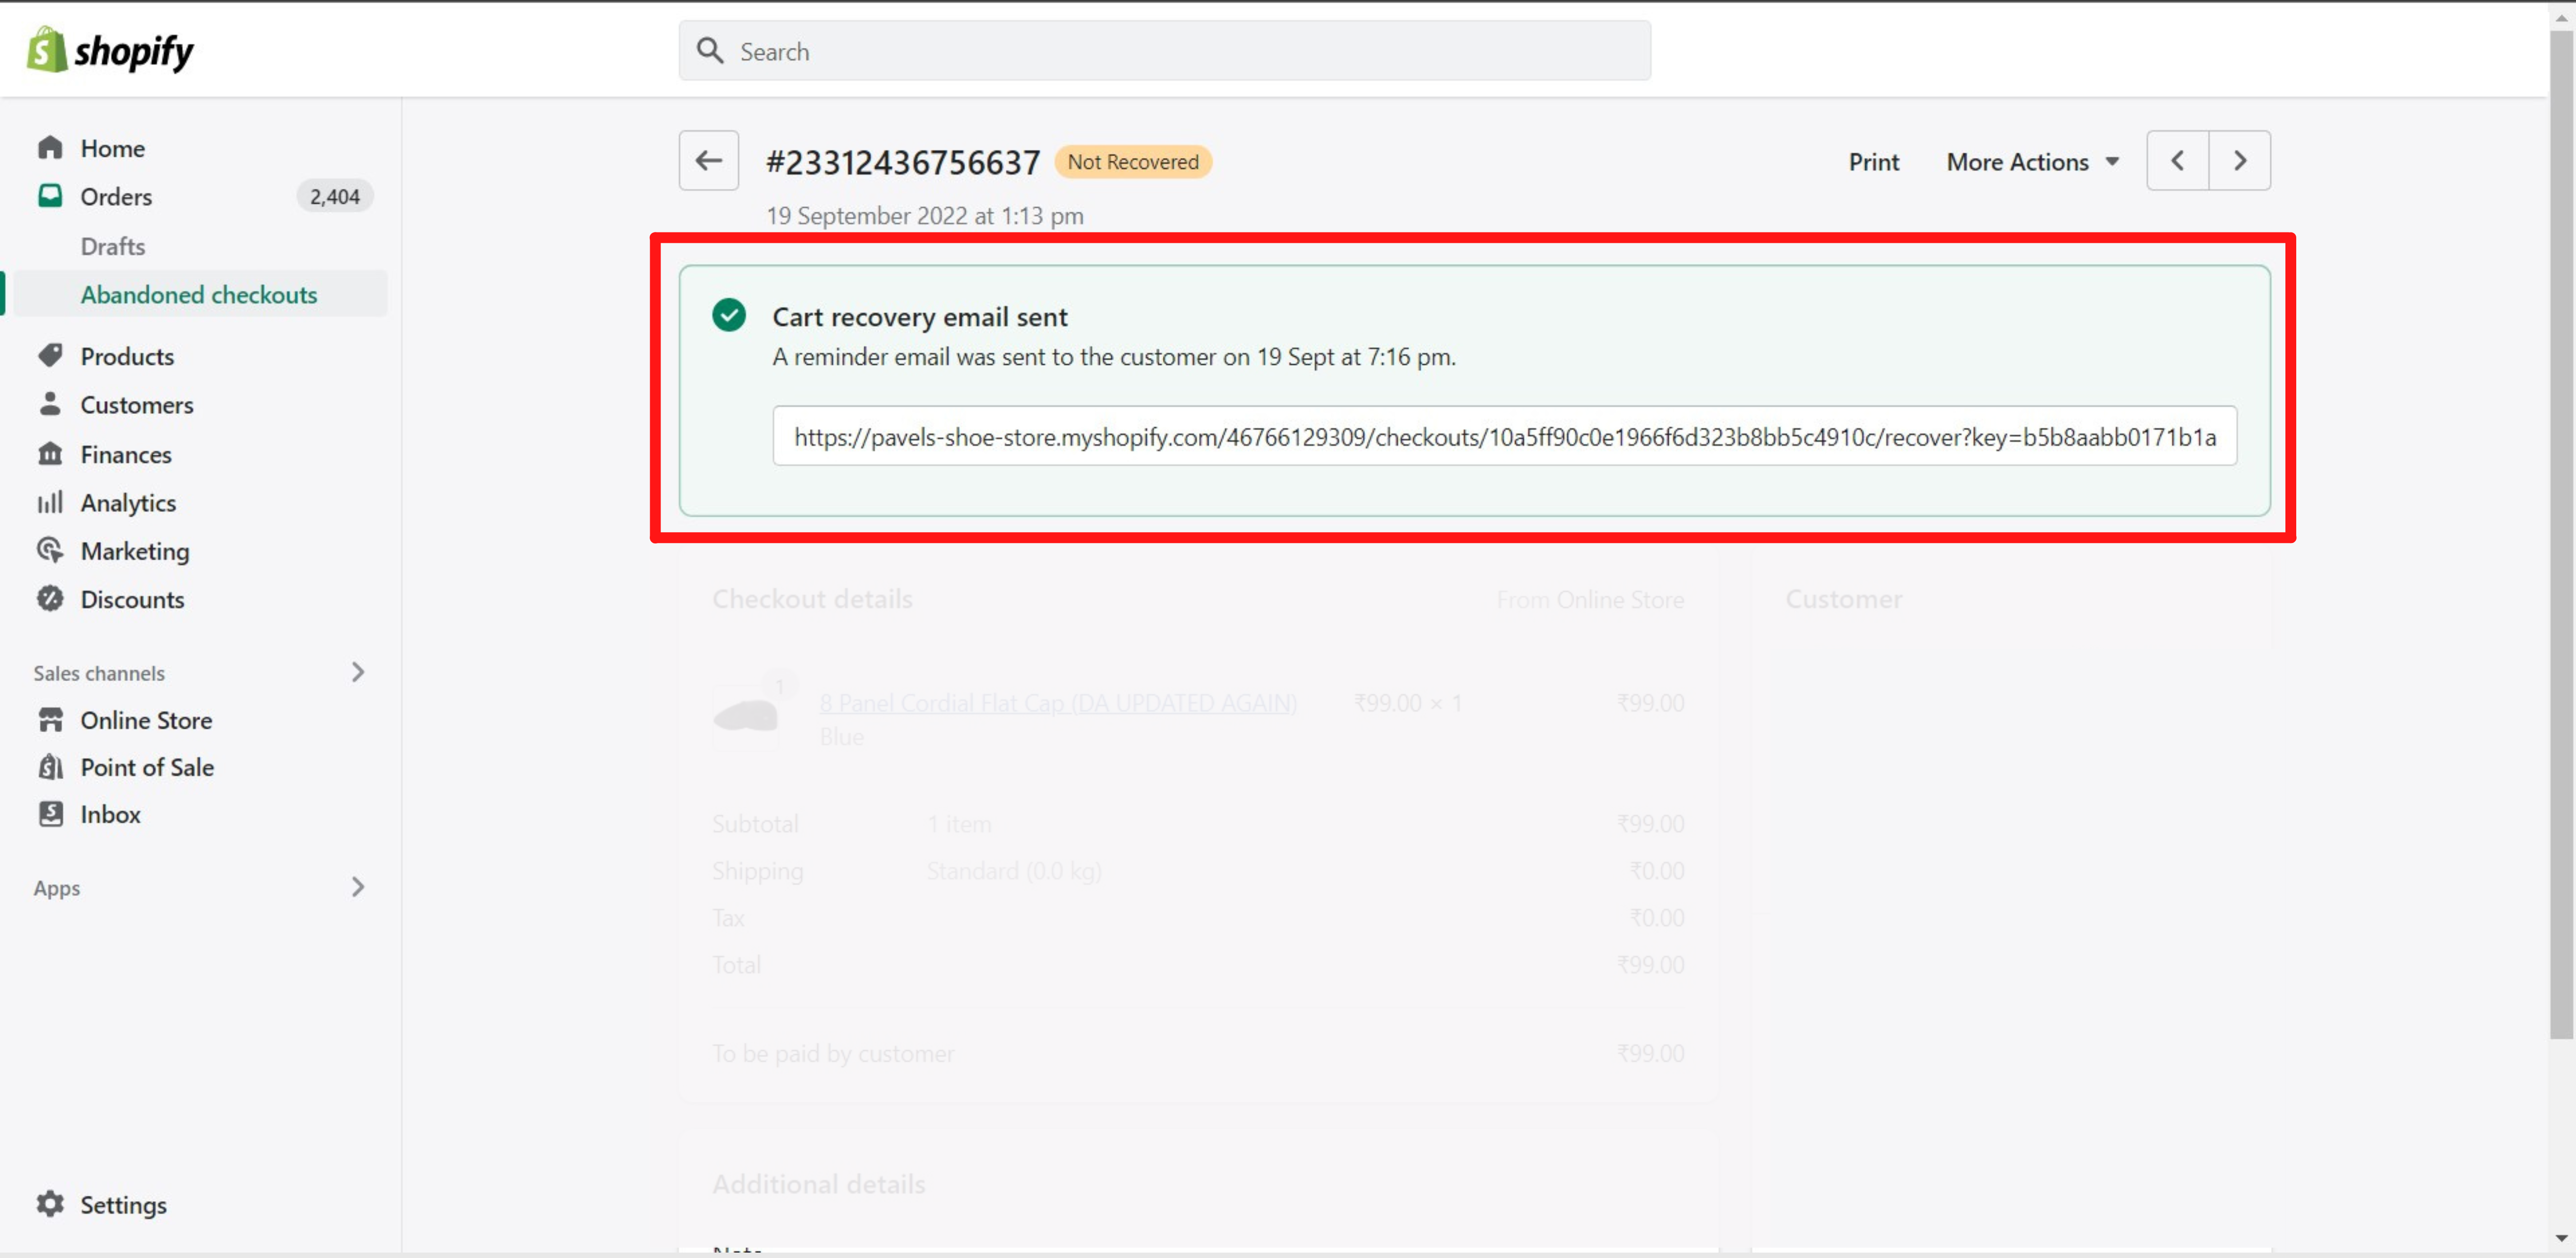This screenshot has width=2576, height=1258.
Task: Open the Home menu item
Action: pos(112,148)
